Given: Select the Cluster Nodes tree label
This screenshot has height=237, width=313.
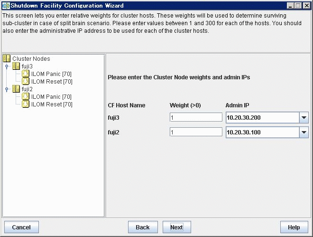Looking at the screenshot, I should tap(31, 59).
